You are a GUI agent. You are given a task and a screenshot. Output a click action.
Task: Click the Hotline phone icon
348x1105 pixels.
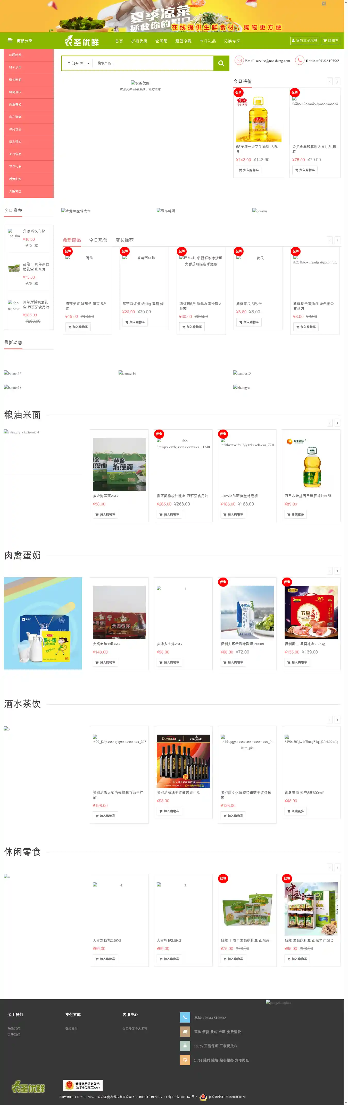[300, 60]
